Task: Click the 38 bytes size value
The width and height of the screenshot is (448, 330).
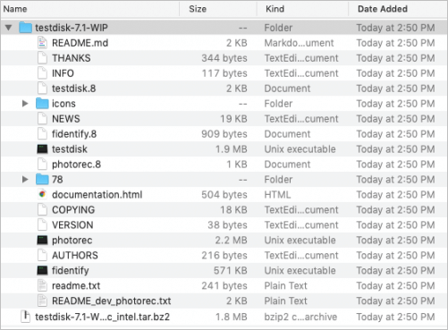Action: 227,225
